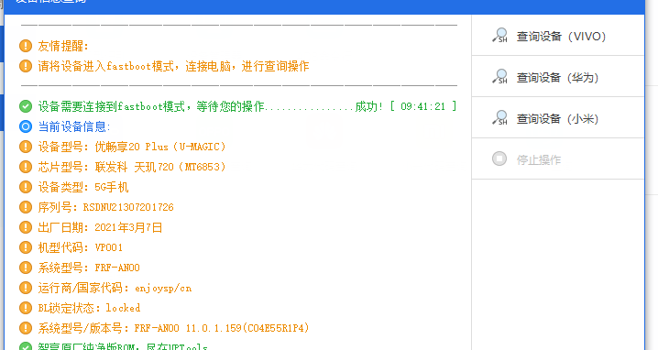The height and width of the screenshot is (350, 658).
Task: Click the 当前设备信息 heading
Action: (74, 126)
